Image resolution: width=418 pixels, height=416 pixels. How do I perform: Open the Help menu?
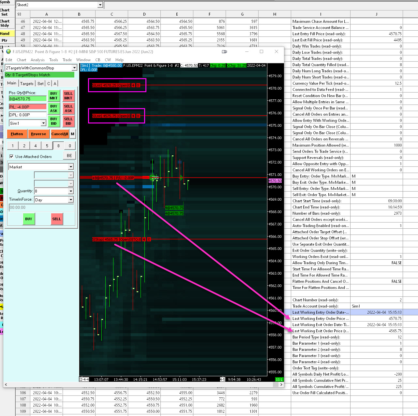pos(119,60)
